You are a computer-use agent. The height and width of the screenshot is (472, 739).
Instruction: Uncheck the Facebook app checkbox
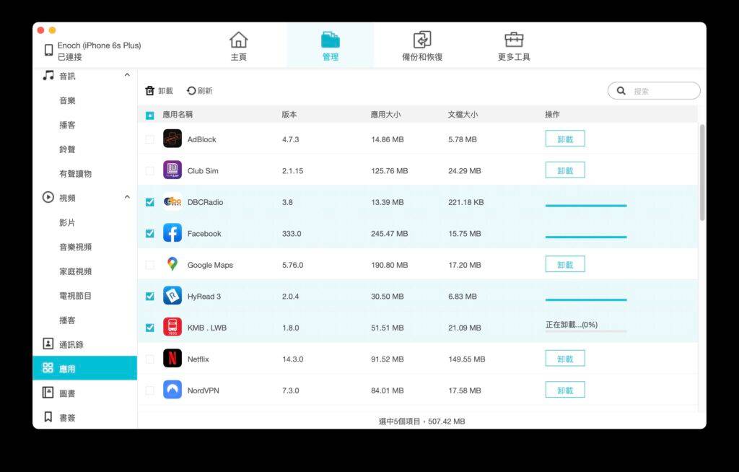point(149,233)
